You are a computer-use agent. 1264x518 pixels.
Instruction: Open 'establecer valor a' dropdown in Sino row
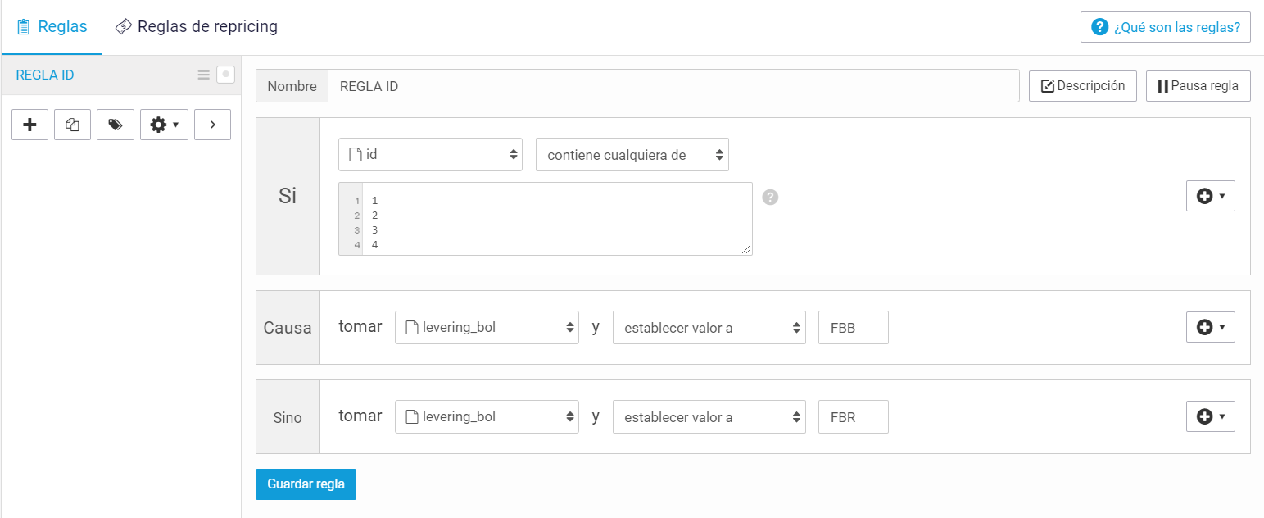coord(709,416)
